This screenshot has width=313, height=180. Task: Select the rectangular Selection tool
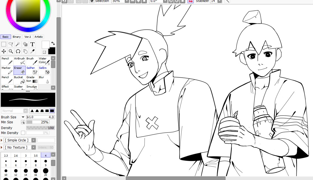click(4, 44)
